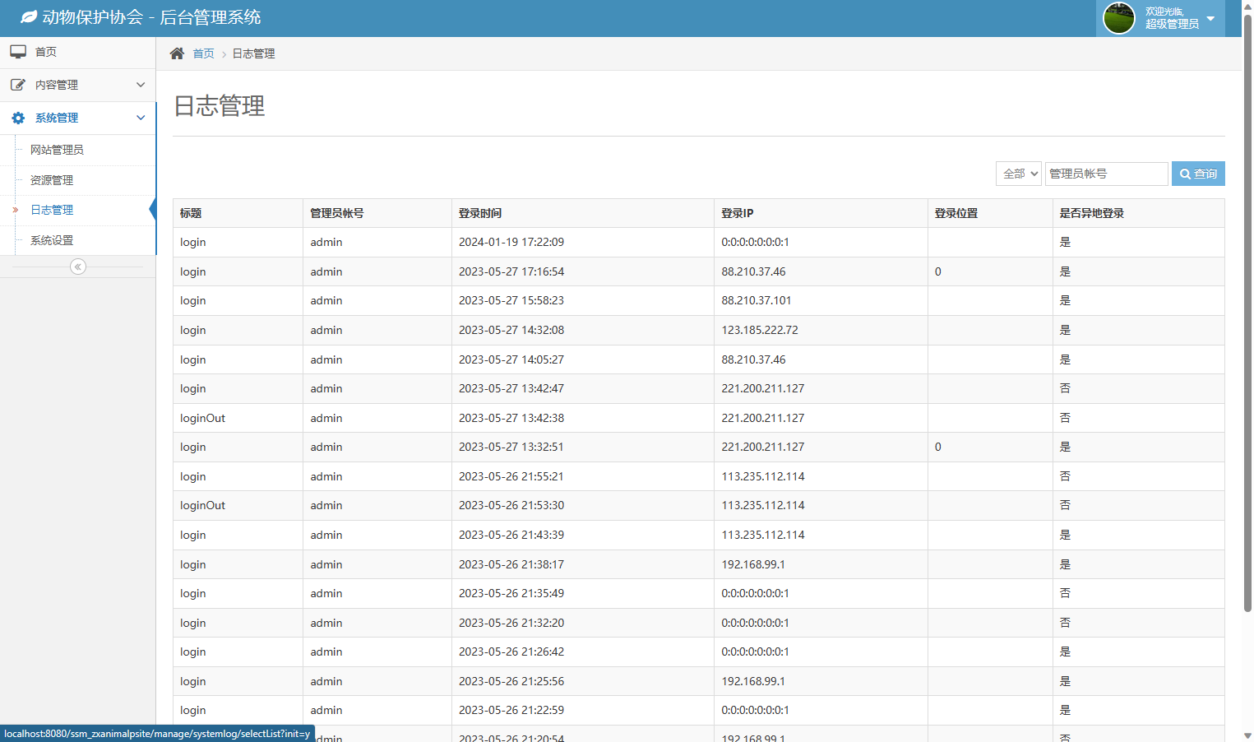Screen dimensions: 1254x742
Task: Click the 首页 breadcrumb link
Action: click(x=203, y=53)
